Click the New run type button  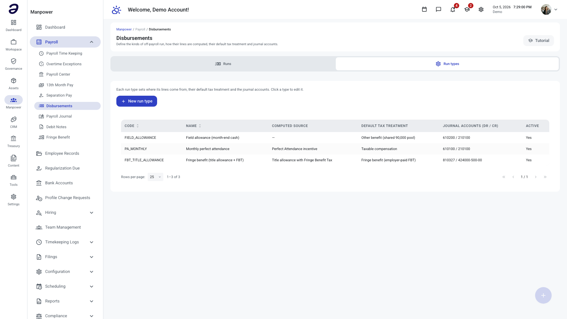point(137,101)
